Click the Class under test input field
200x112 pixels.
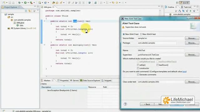click(x=160, y=82)
